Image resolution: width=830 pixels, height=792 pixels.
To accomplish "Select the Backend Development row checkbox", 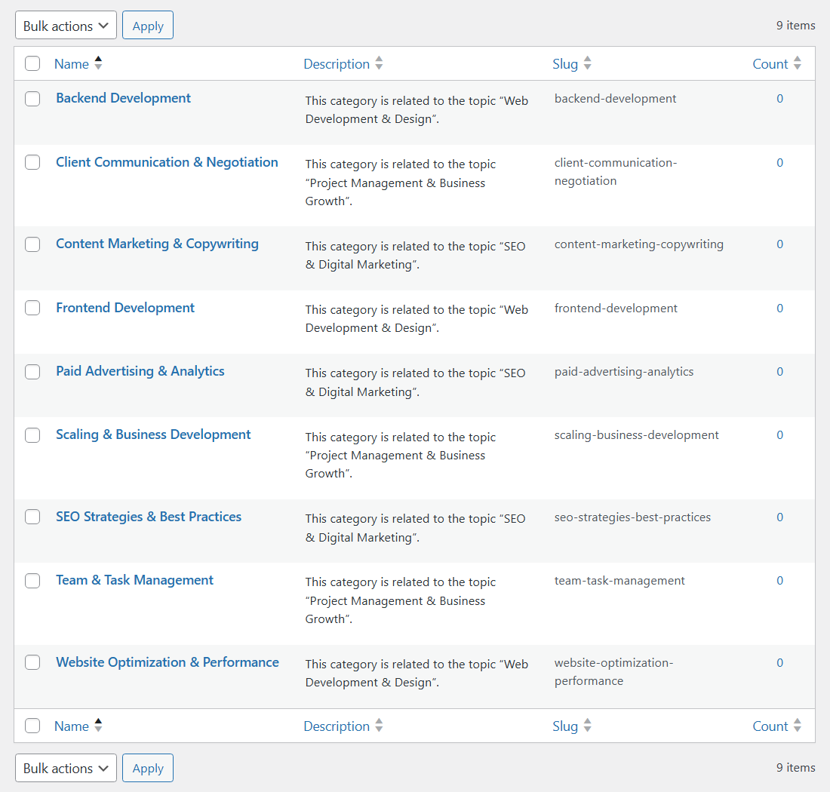I will tap(32, 98).
